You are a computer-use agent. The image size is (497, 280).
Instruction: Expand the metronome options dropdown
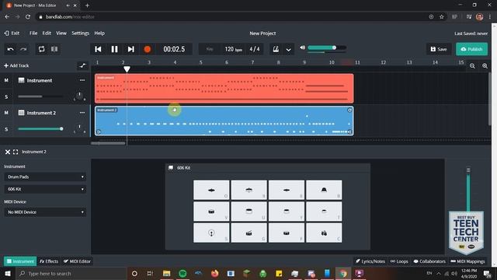coord(288,50)
